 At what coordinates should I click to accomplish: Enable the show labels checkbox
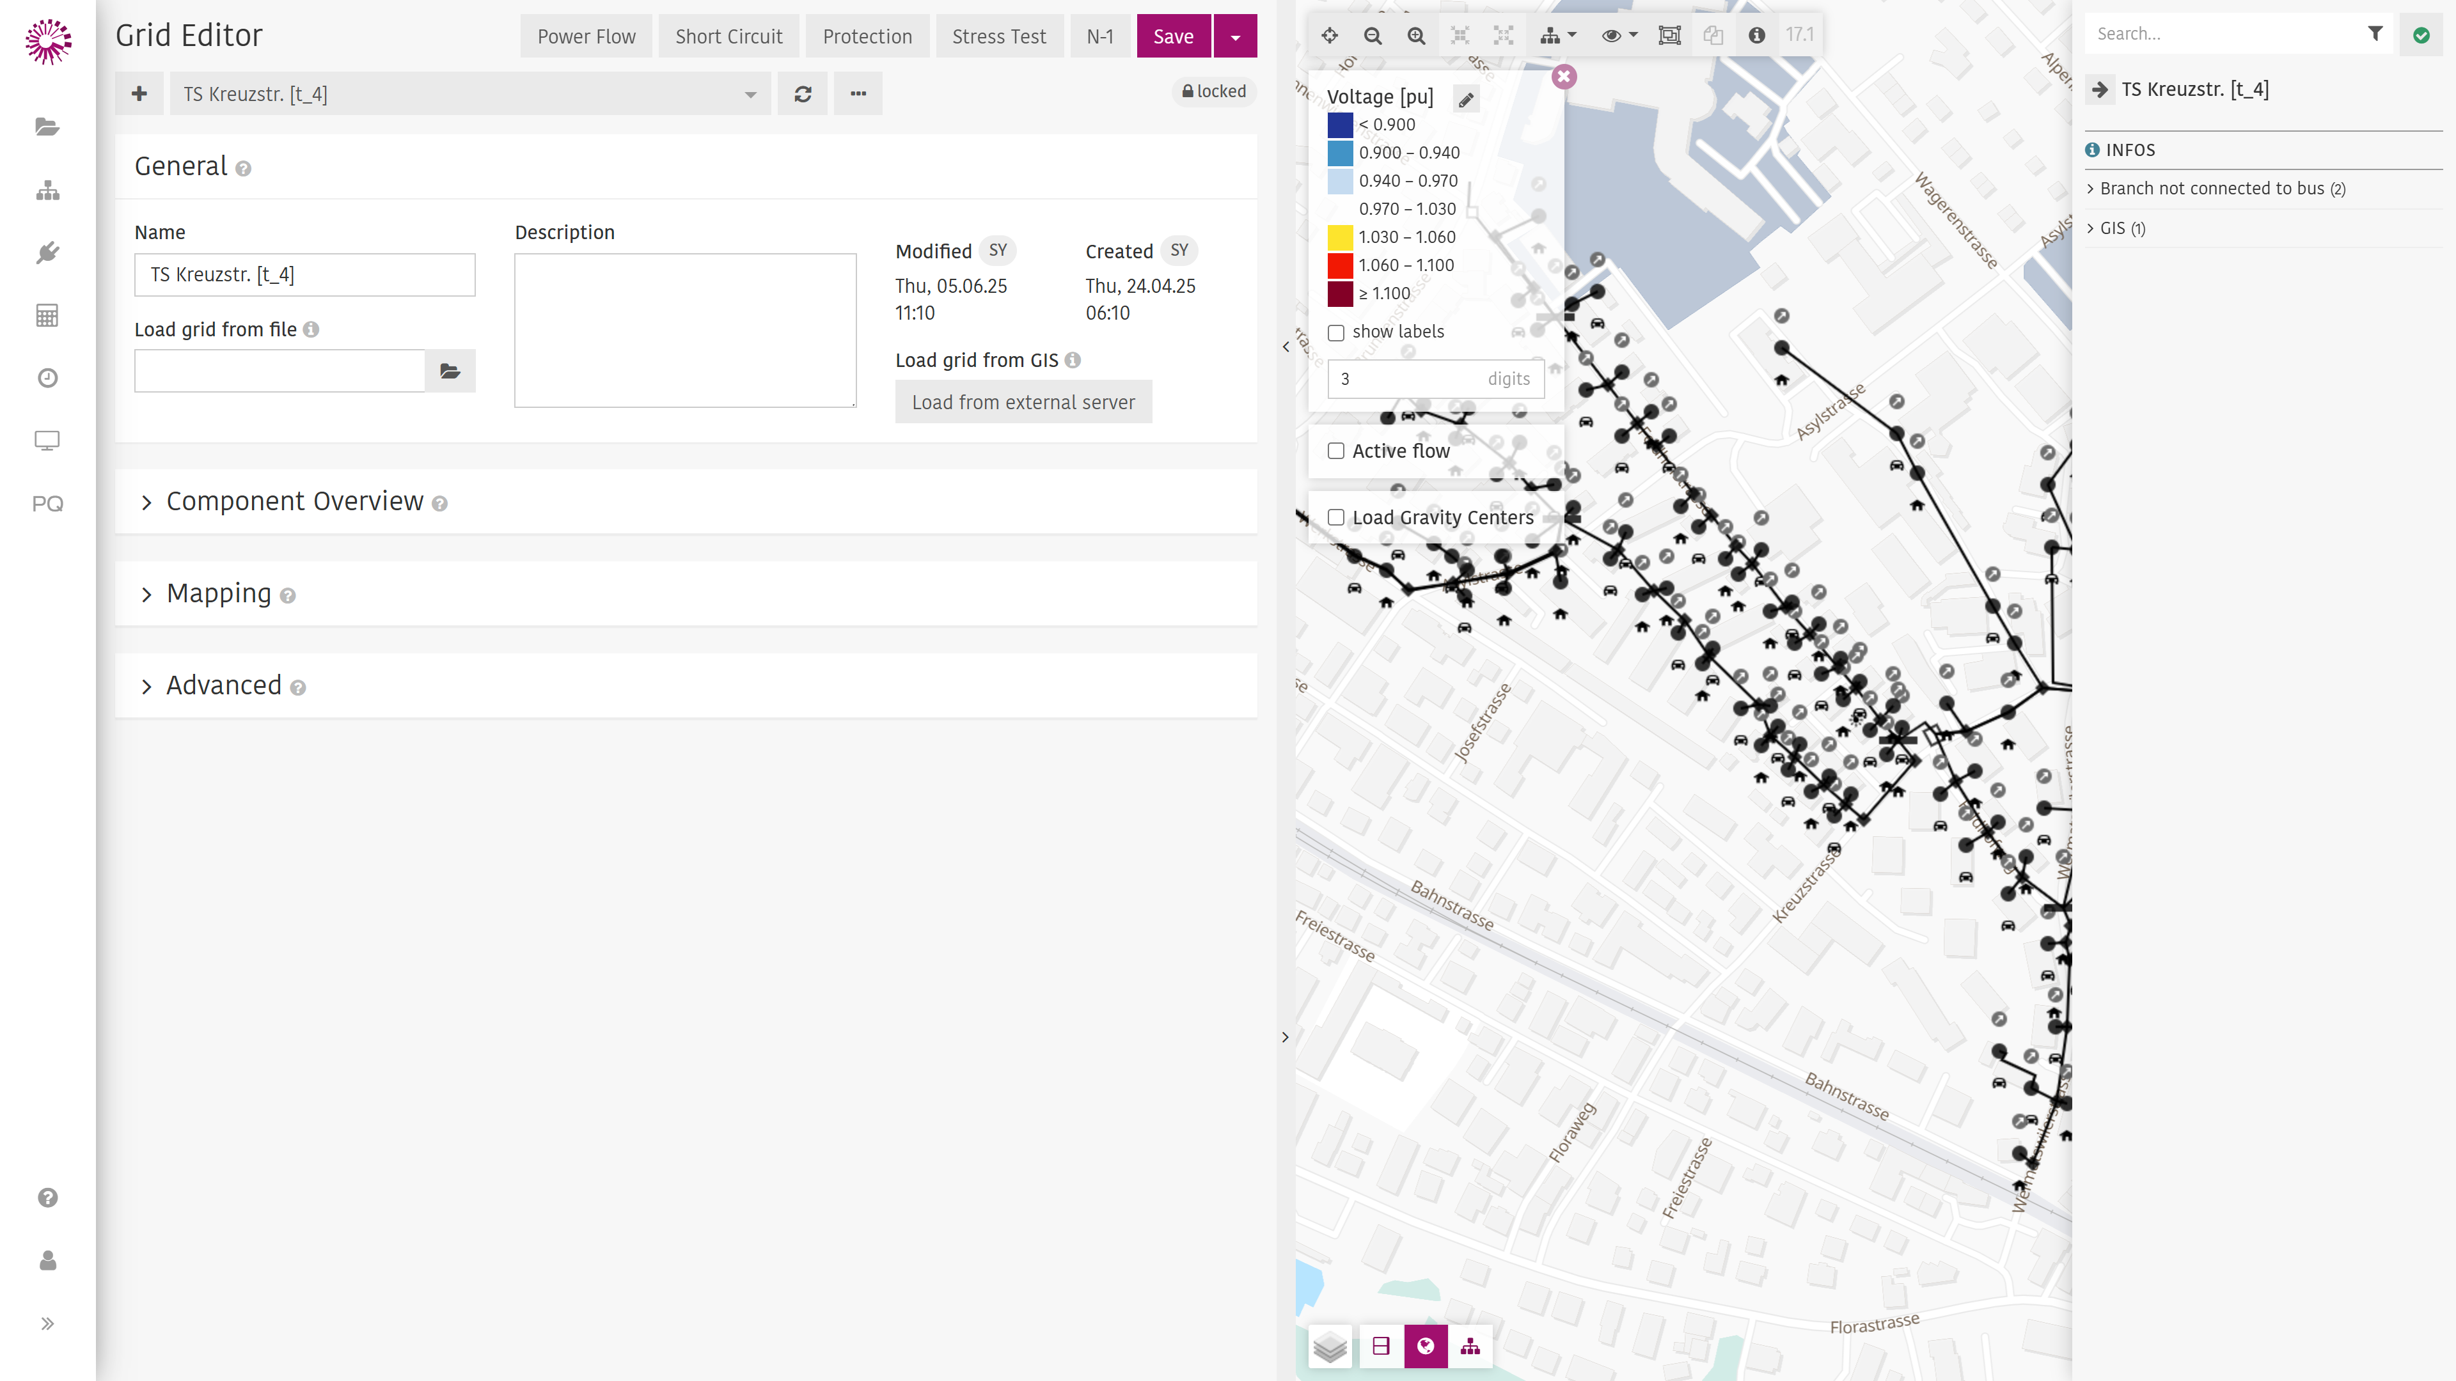coord(1335,332)
